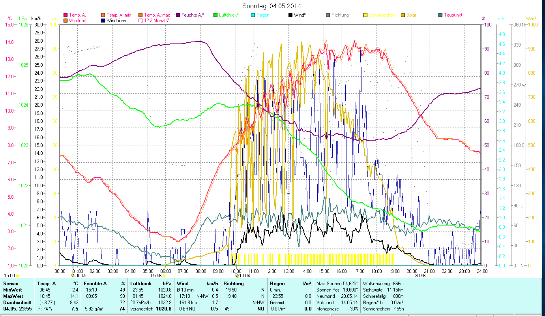The width and height of the screenshot is (545, 316).
Task: Click the green Luftdruck* legend swatch
Action: pyautogui.click(x=215, y=15)
